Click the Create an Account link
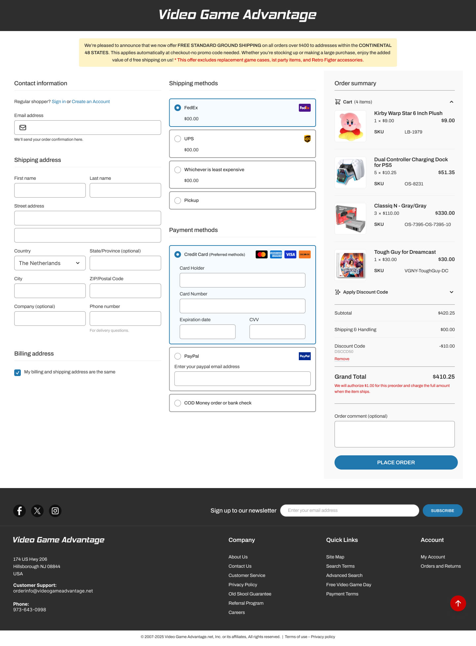The width and height of the screenshot is (476, 646). click(91, 101)
